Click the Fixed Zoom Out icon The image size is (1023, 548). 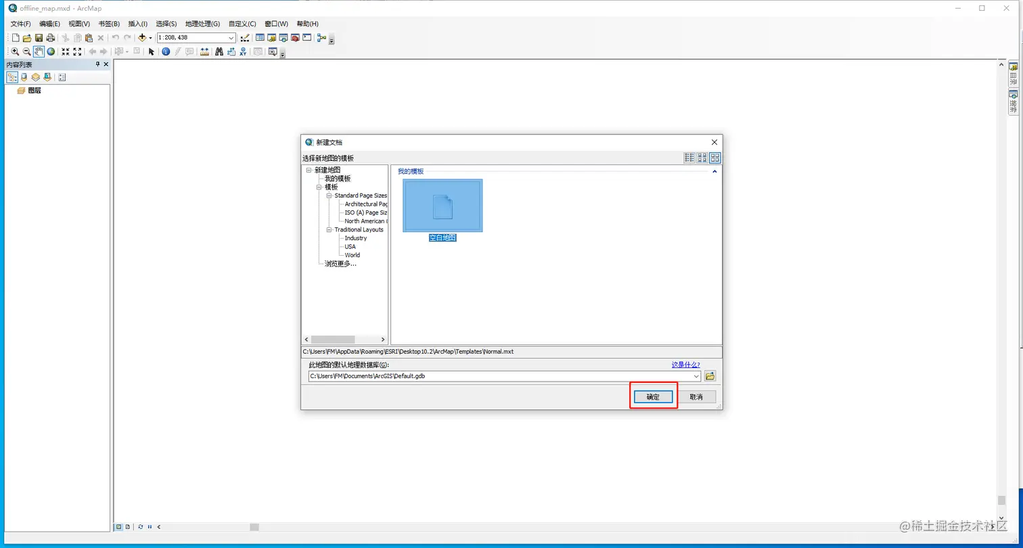[x=77, y=51]
